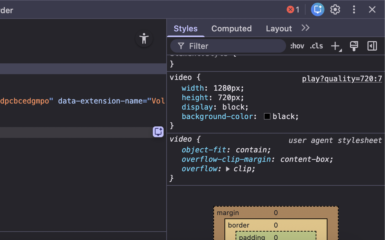This screenshot has height=240, width=385.
Task: Open the play?quality=720:7 source link
Action: 342,79
